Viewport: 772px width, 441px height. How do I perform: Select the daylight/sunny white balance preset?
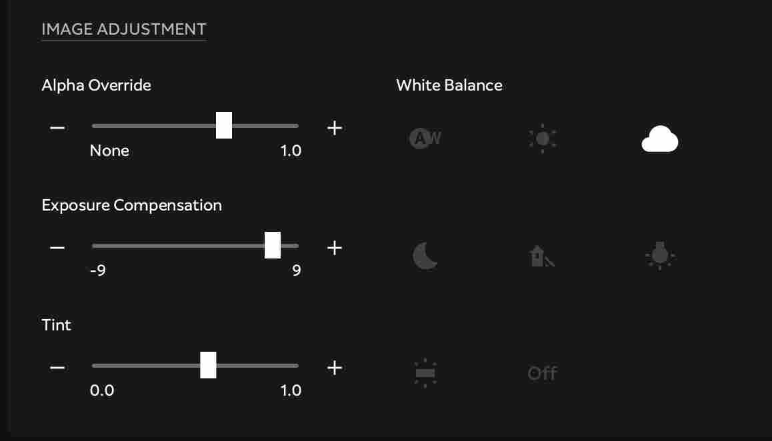[x=542, y=139]
